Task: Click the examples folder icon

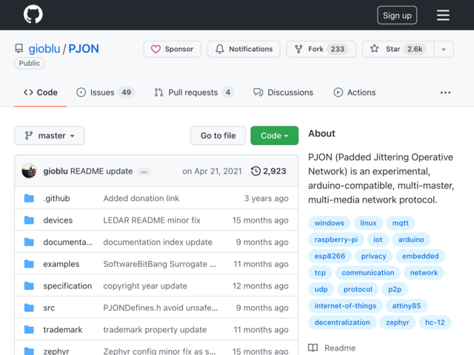Action: (29, 264)
